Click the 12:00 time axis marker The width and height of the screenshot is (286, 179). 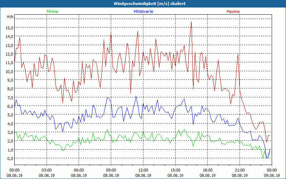143,170
